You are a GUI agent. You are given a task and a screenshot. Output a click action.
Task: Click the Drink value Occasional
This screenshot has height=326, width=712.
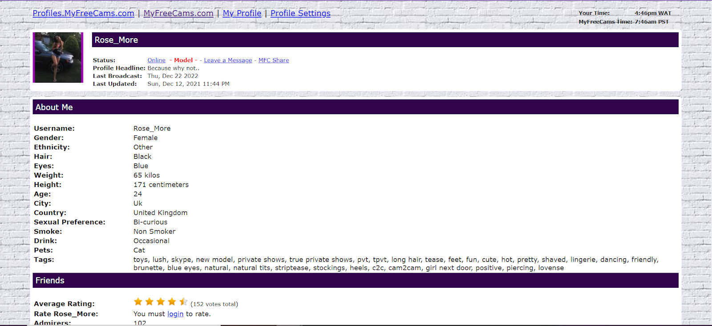[x=151, y=241]
